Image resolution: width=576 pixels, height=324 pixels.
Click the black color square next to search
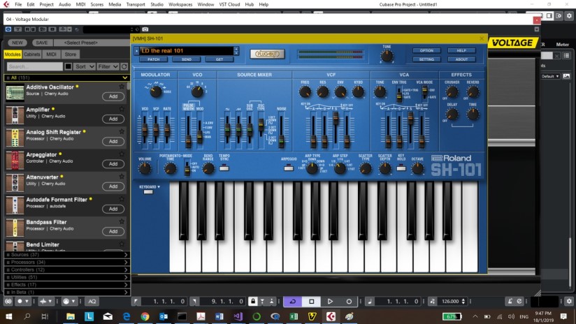tap(69, 66)
